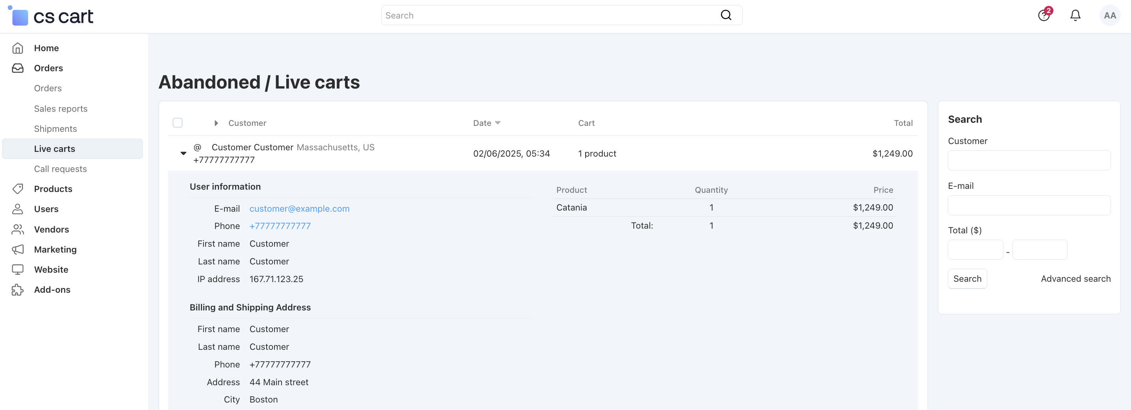Image resolution: width=1131 pixels, height=410 pixels.
Task: Tick the select-all carts checkbox
Action: pos(177,123)
